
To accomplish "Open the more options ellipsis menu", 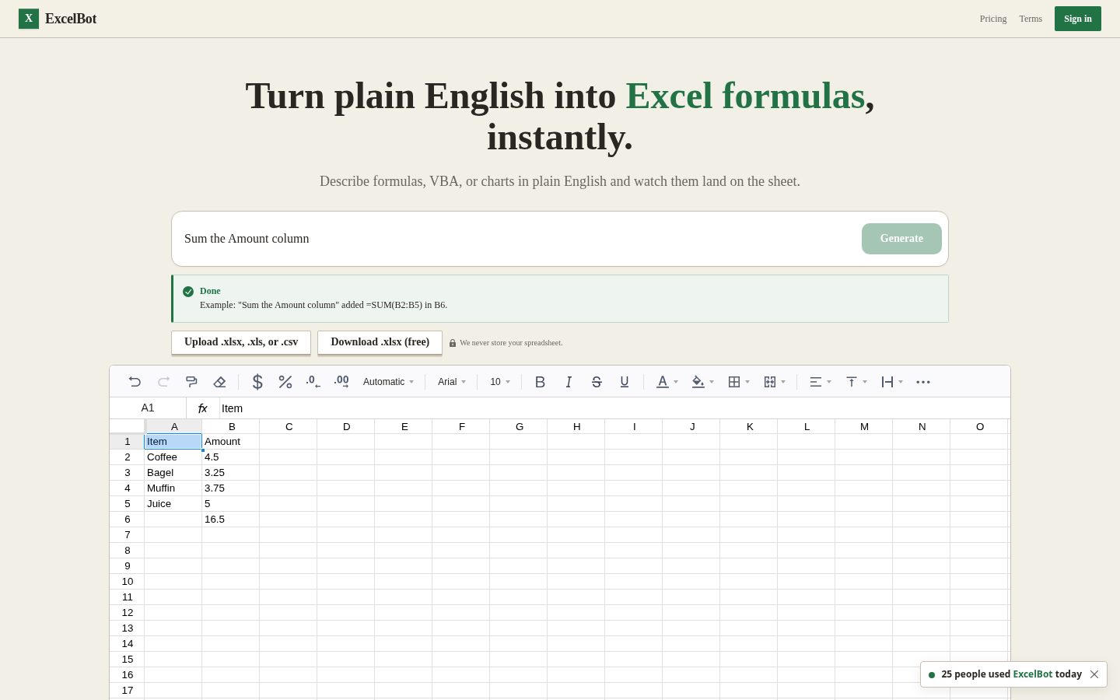I will click(x=923, y=382).
